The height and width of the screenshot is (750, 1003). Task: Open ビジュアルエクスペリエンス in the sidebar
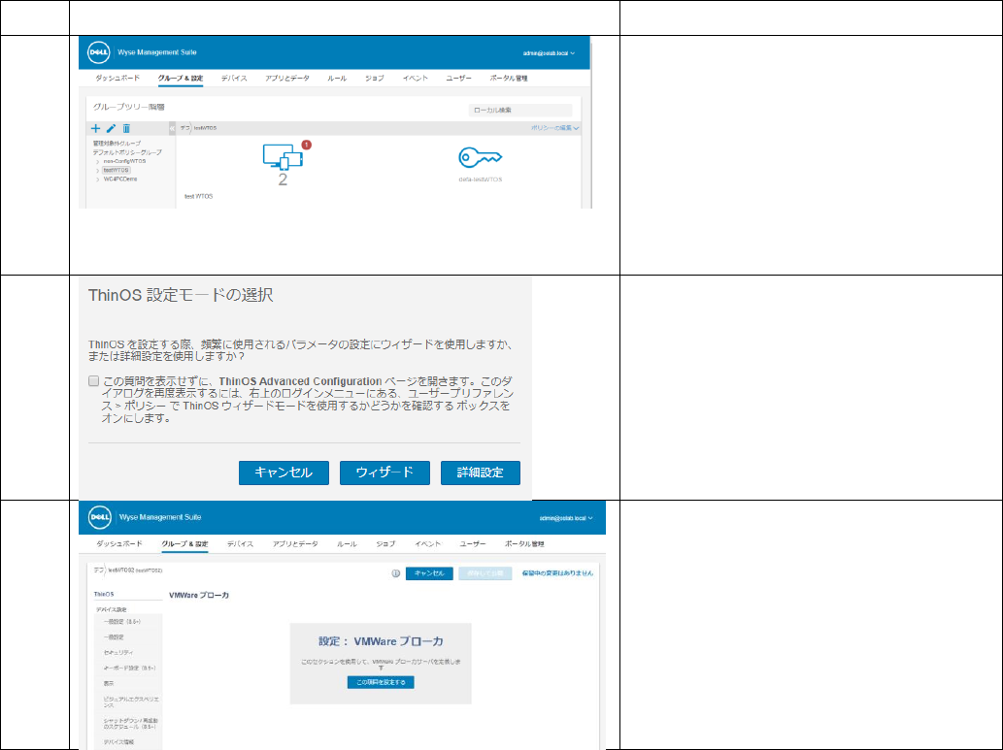[x=131, y=702]
